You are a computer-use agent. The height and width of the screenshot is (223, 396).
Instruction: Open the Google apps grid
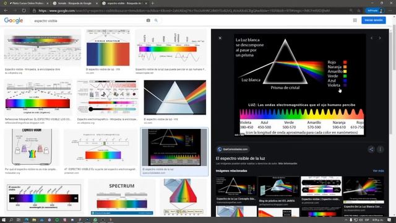pyautogui.click(x=355, y=20)
